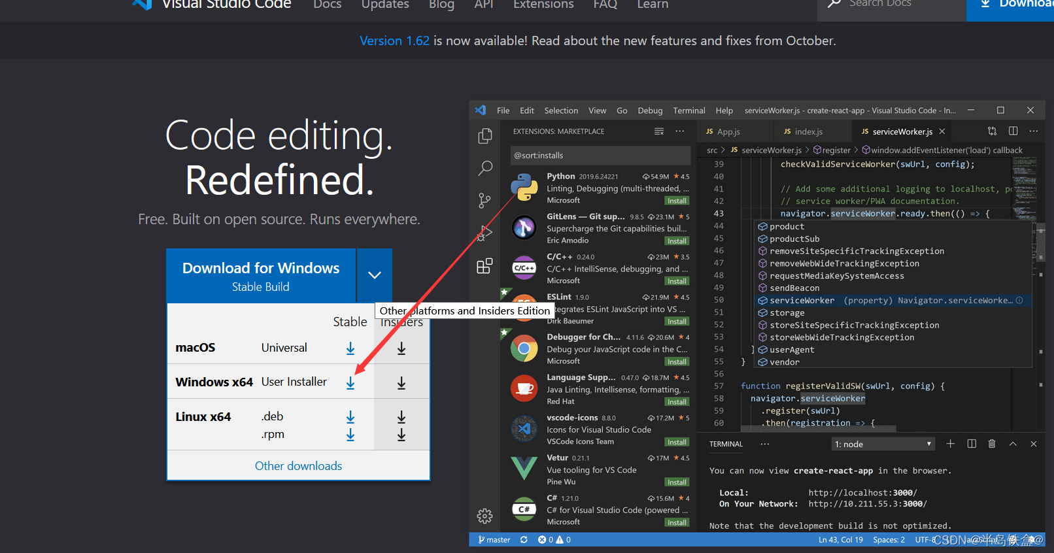The height and width of the screenshot is (553, 1054).
Task: Open the 1: node terminal dropdown
Action: click(883, 444)
